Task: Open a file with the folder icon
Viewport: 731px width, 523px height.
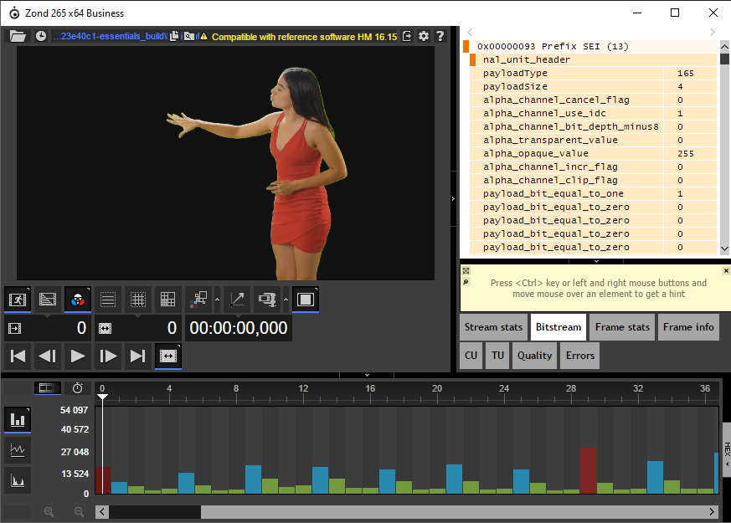Action: [18, 36]
